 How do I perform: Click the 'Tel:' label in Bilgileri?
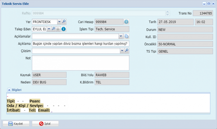[x=32, y=110]
